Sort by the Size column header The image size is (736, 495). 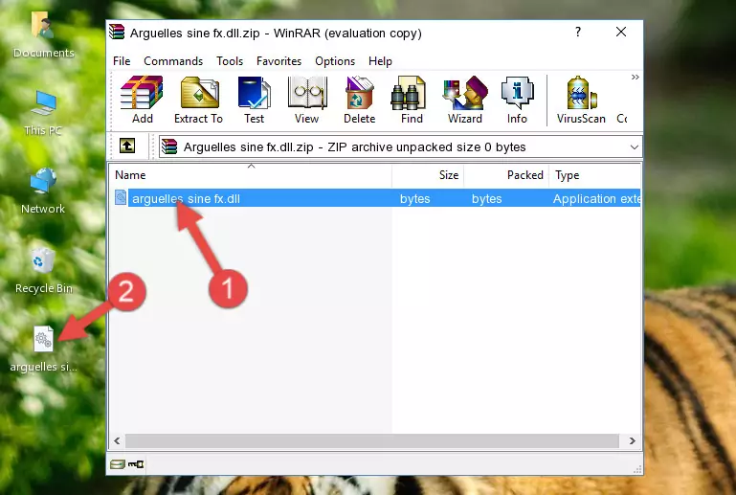(x=428, y=175)
